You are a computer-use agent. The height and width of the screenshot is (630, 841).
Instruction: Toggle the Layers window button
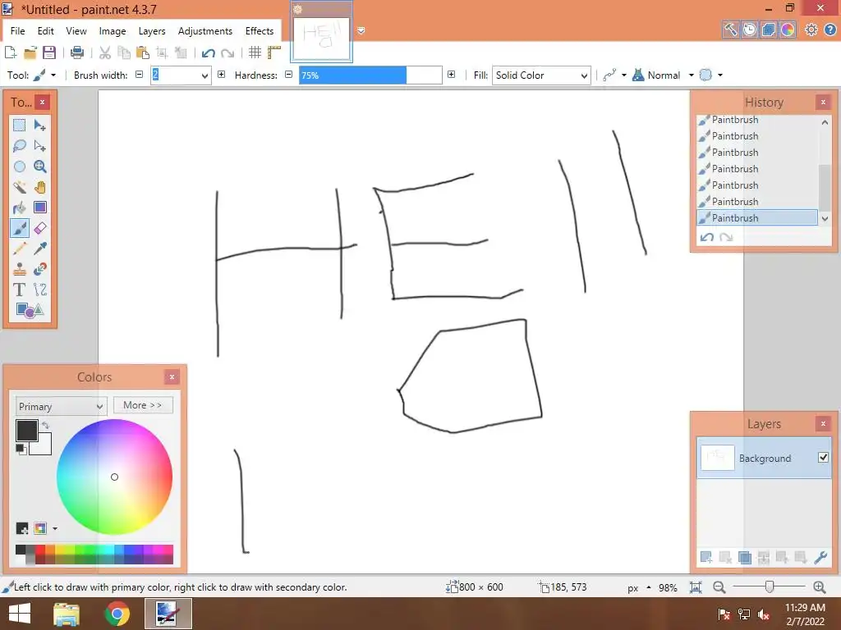[768, 30]
